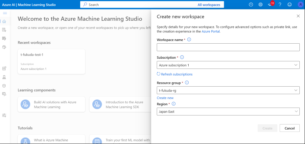The image size is (305, 144).
Task: Open notifications with 13 badge
Action: pyautogui.click(x=270, y=5)
